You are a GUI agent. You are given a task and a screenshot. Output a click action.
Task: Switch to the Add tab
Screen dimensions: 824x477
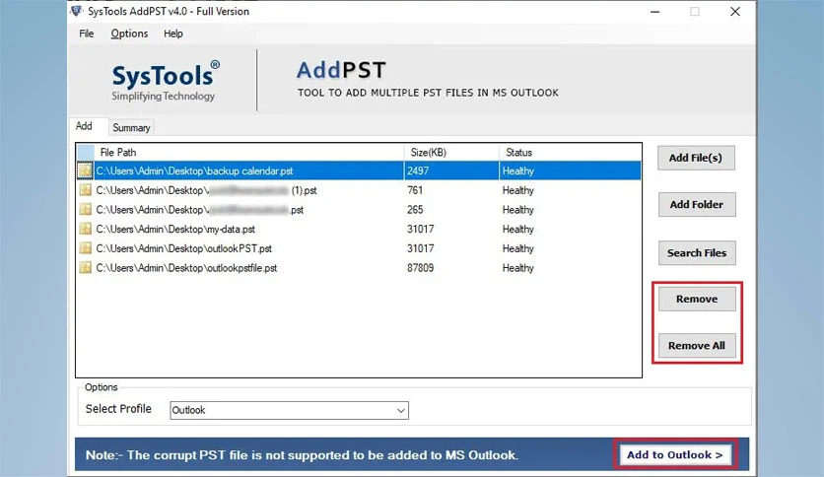(84, 126)
